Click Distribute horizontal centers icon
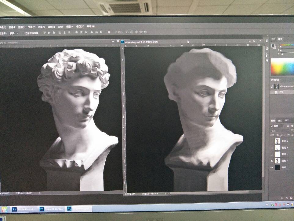The height and width of the screenshot is (221, 294). tap(96, 32)
